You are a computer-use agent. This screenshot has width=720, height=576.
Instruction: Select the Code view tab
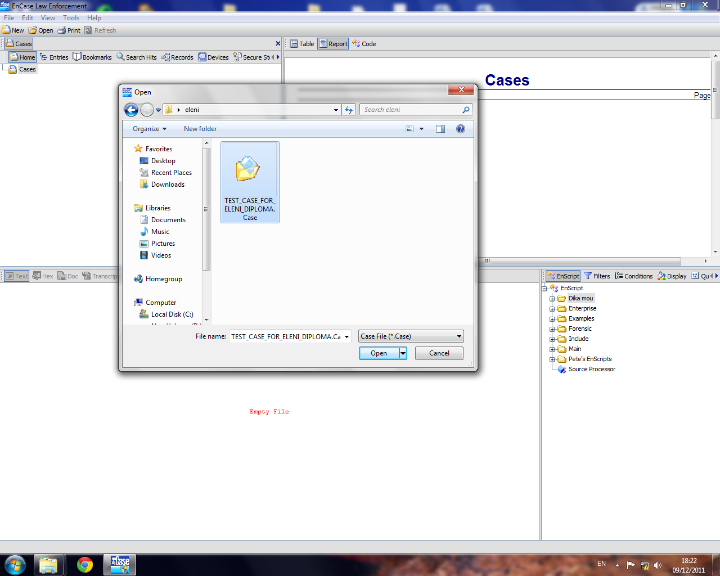coord(364,44)
